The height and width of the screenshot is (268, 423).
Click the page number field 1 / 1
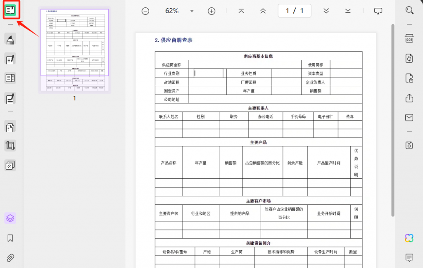295,11
